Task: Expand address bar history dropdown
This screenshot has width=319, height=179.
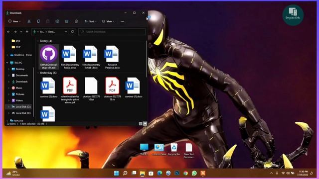Action: [x=66, y=32]
